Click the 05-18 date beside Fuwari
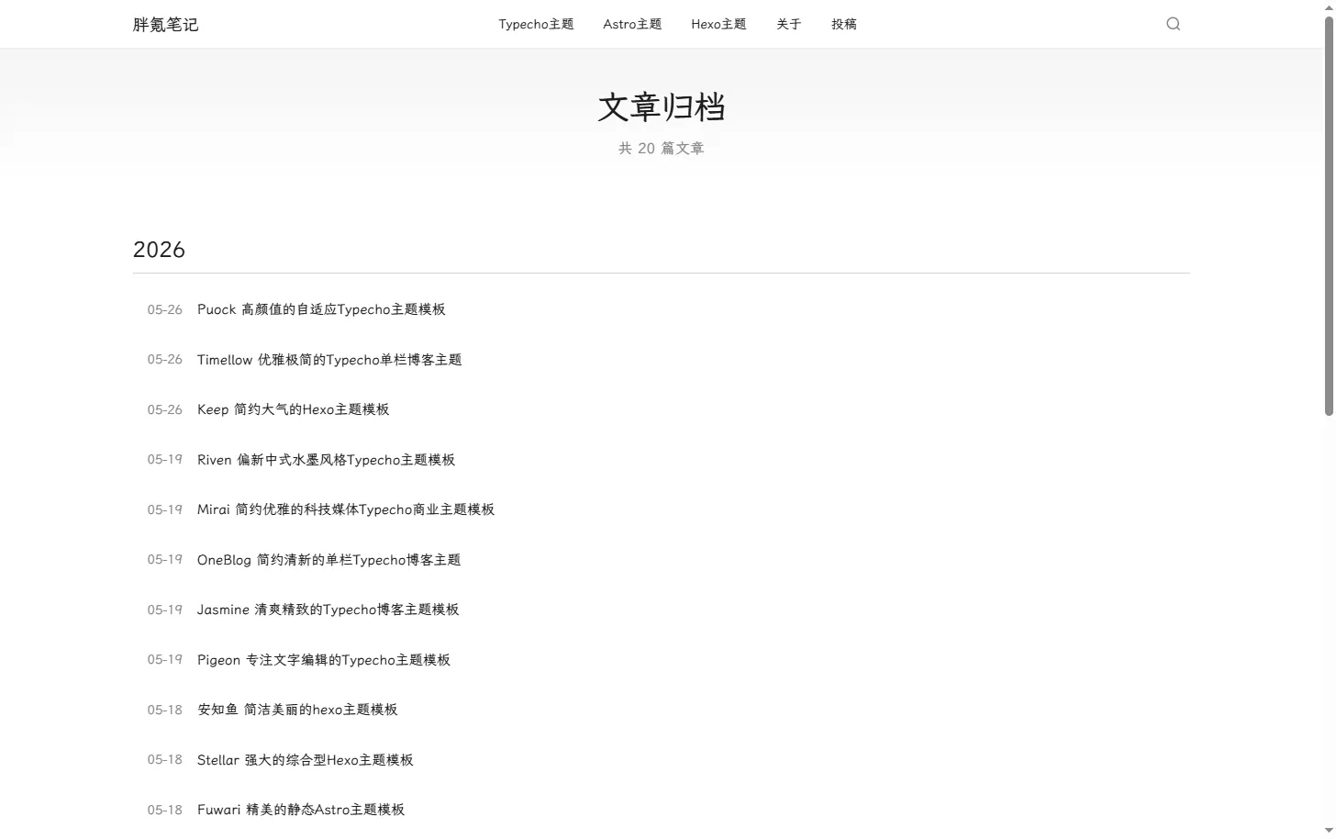This screenshot has height=839, width=1336. click(x=165, y=811)
